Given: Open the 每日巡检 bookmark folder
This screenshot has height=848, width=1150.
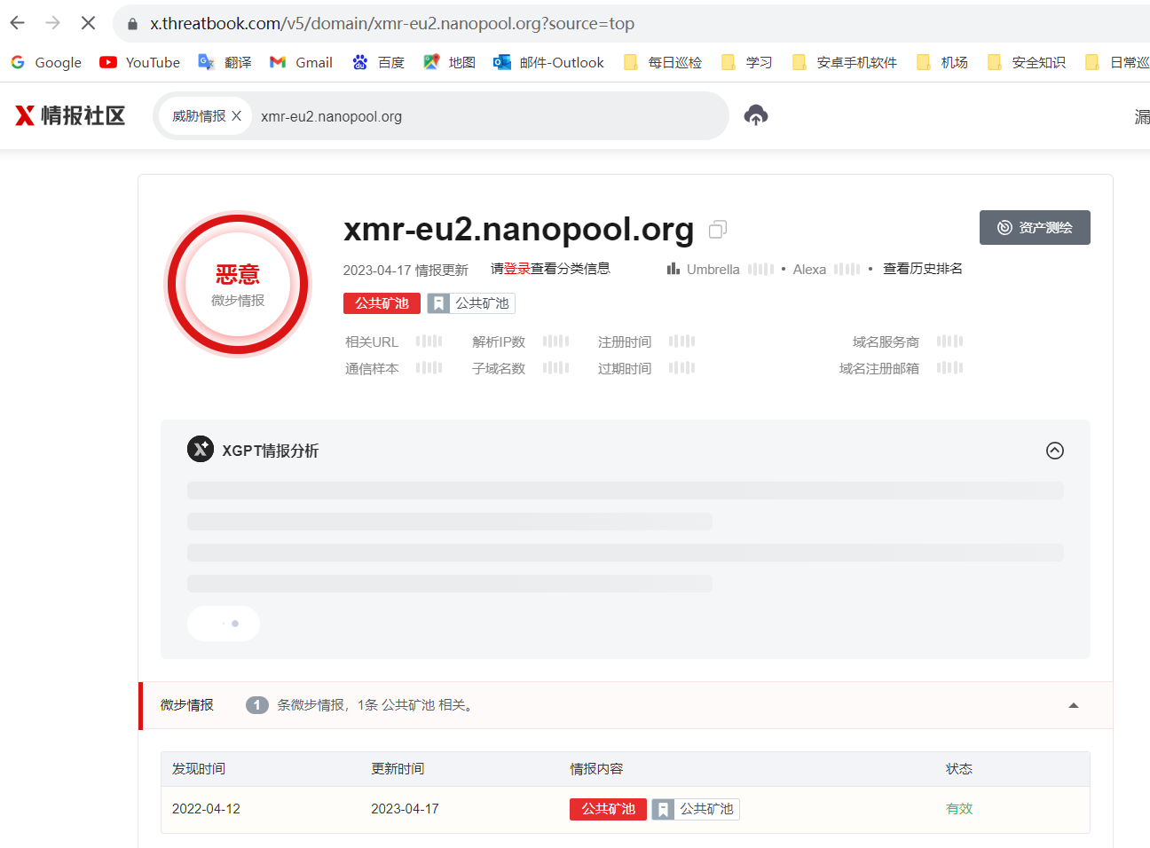Looking at the screenshot, I should click(663, 62).
